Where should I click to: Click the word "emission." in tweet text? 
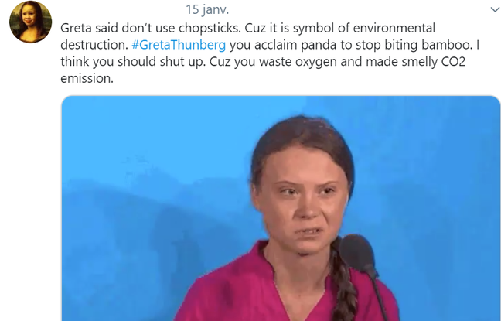[87, 78]
